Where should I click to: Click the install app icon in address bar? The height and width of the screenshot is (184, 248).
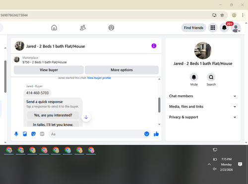pos(214,15)
